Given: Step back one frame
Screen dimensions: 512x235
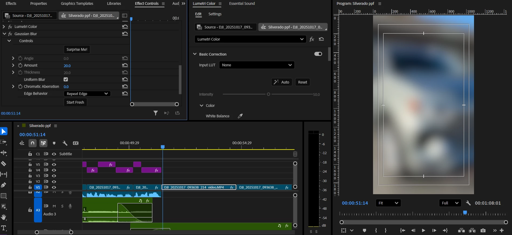Looking at the screenshot, I should click(x=413, y=230).
